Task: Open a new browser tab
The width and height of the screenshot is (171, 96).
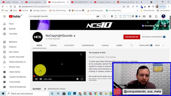Action: 142,2
